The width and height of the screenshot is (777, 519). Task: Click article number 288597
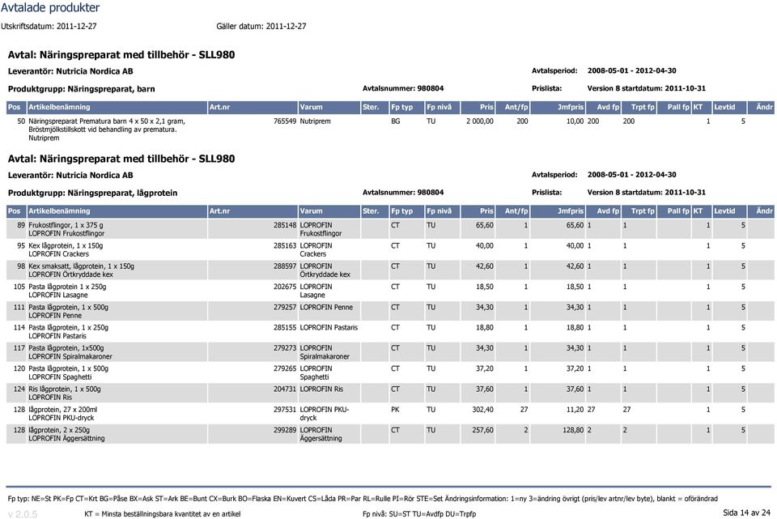pos(285,266)
